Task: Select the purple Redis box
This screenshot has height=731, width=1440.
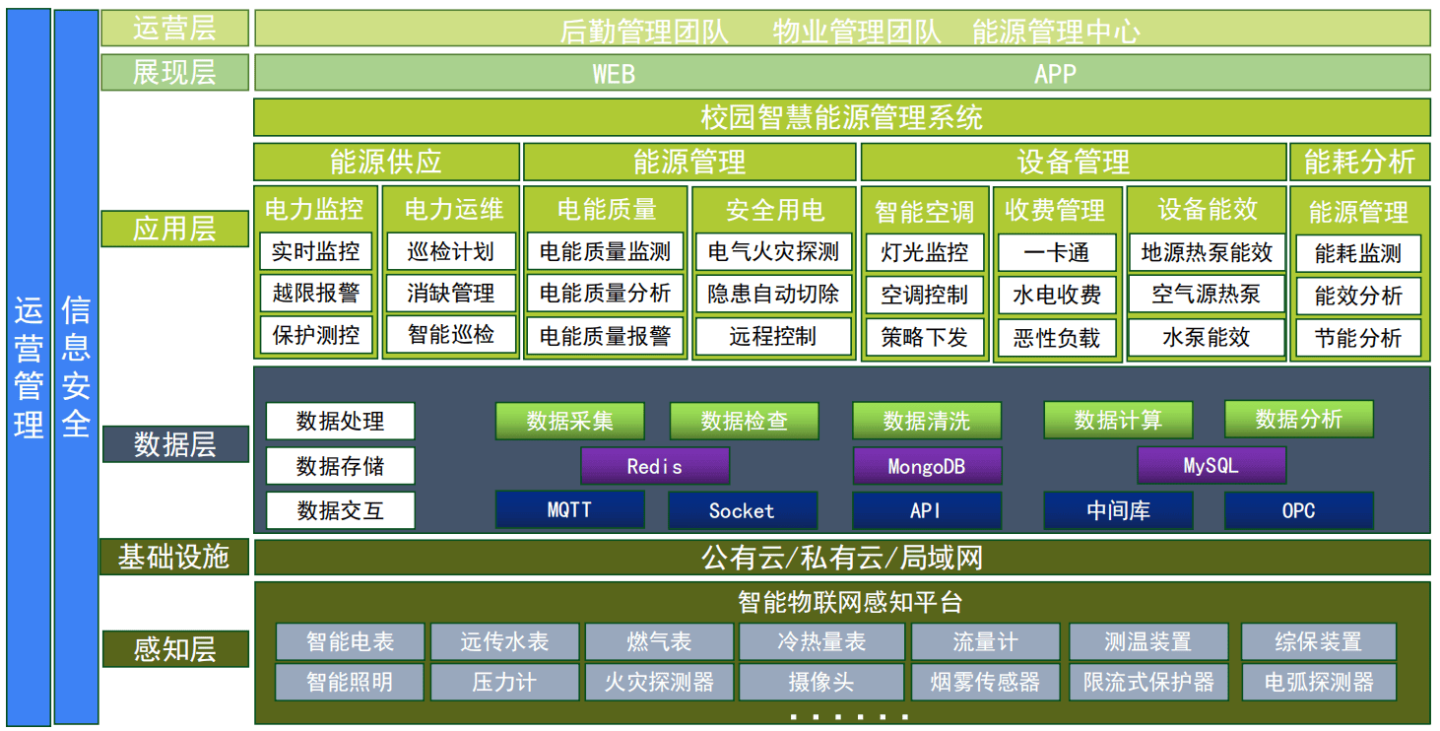Action: click(x=655, y=466)
